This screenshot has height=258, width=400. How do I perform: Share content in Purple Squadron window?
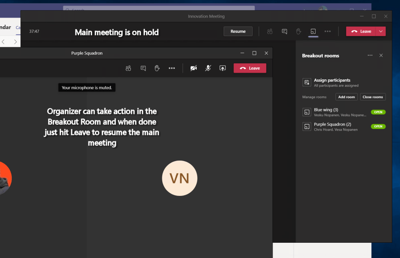(222, 68)
